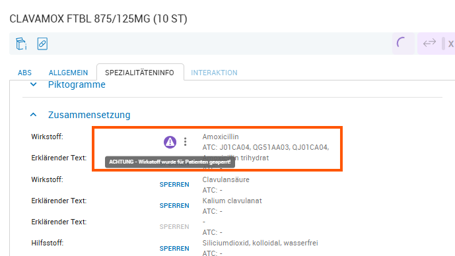Viewport: 455px width, 256px height.
Task: Select the Kalium clavulanat text
Action: coord(232,201)
